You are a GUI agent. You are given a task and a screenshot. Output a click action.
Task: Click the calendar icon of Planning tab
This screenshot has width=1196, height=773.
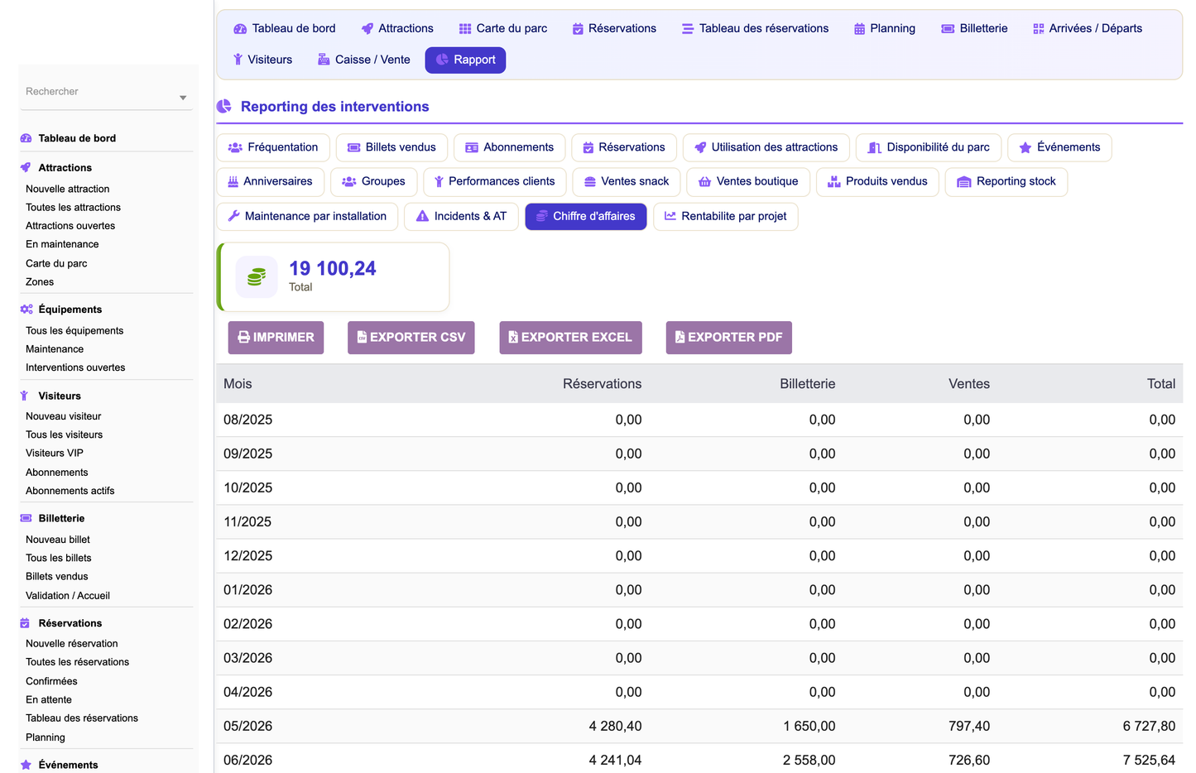click(x=859, y=29)
